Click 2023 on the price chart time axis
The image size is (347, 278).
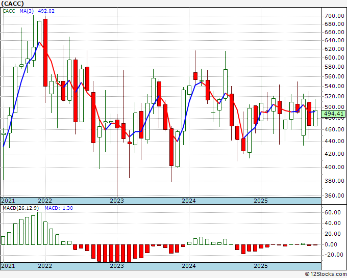[x=117, y=201]
